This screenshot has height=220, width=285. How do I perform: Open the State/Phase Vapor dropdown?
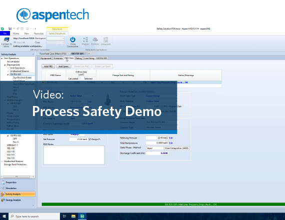155,148
